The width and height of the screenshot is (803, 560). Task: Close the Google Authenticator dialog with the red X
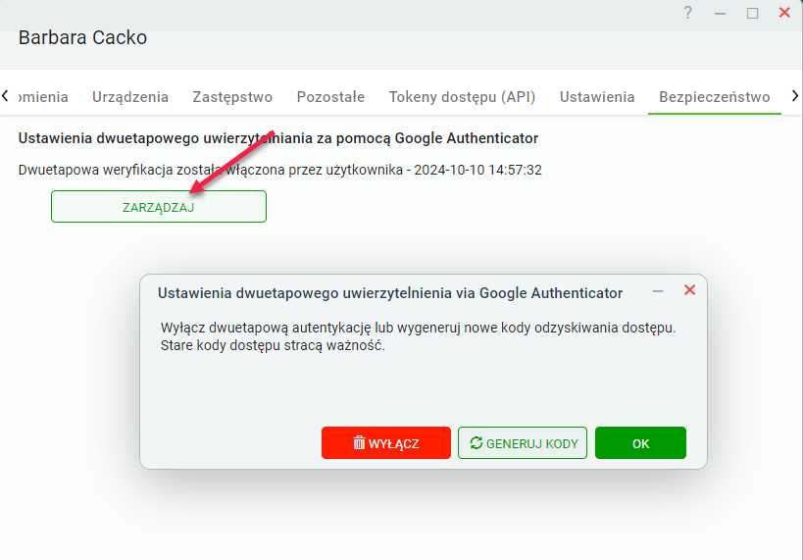690,290
